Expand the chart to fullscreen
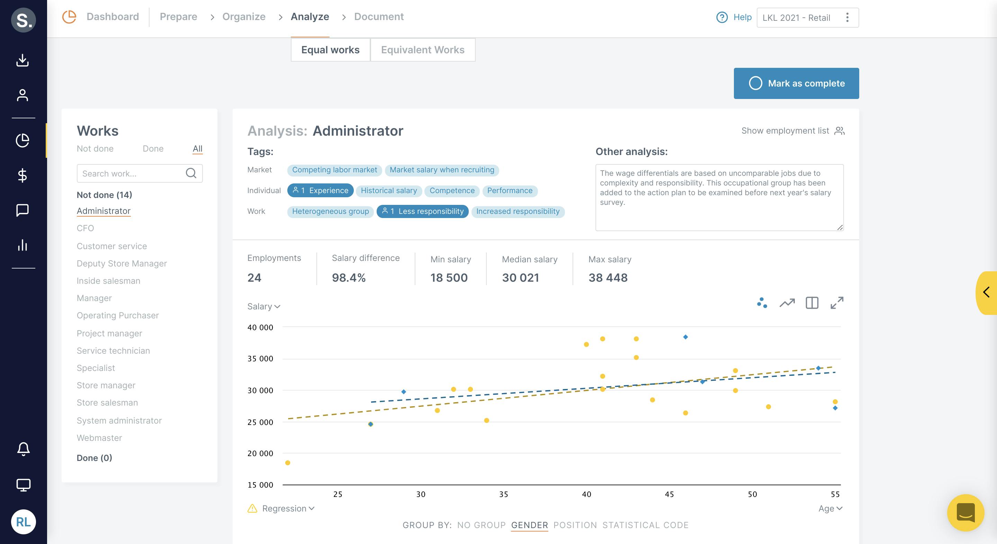The image size is (997, 544). tap(837, 303)
